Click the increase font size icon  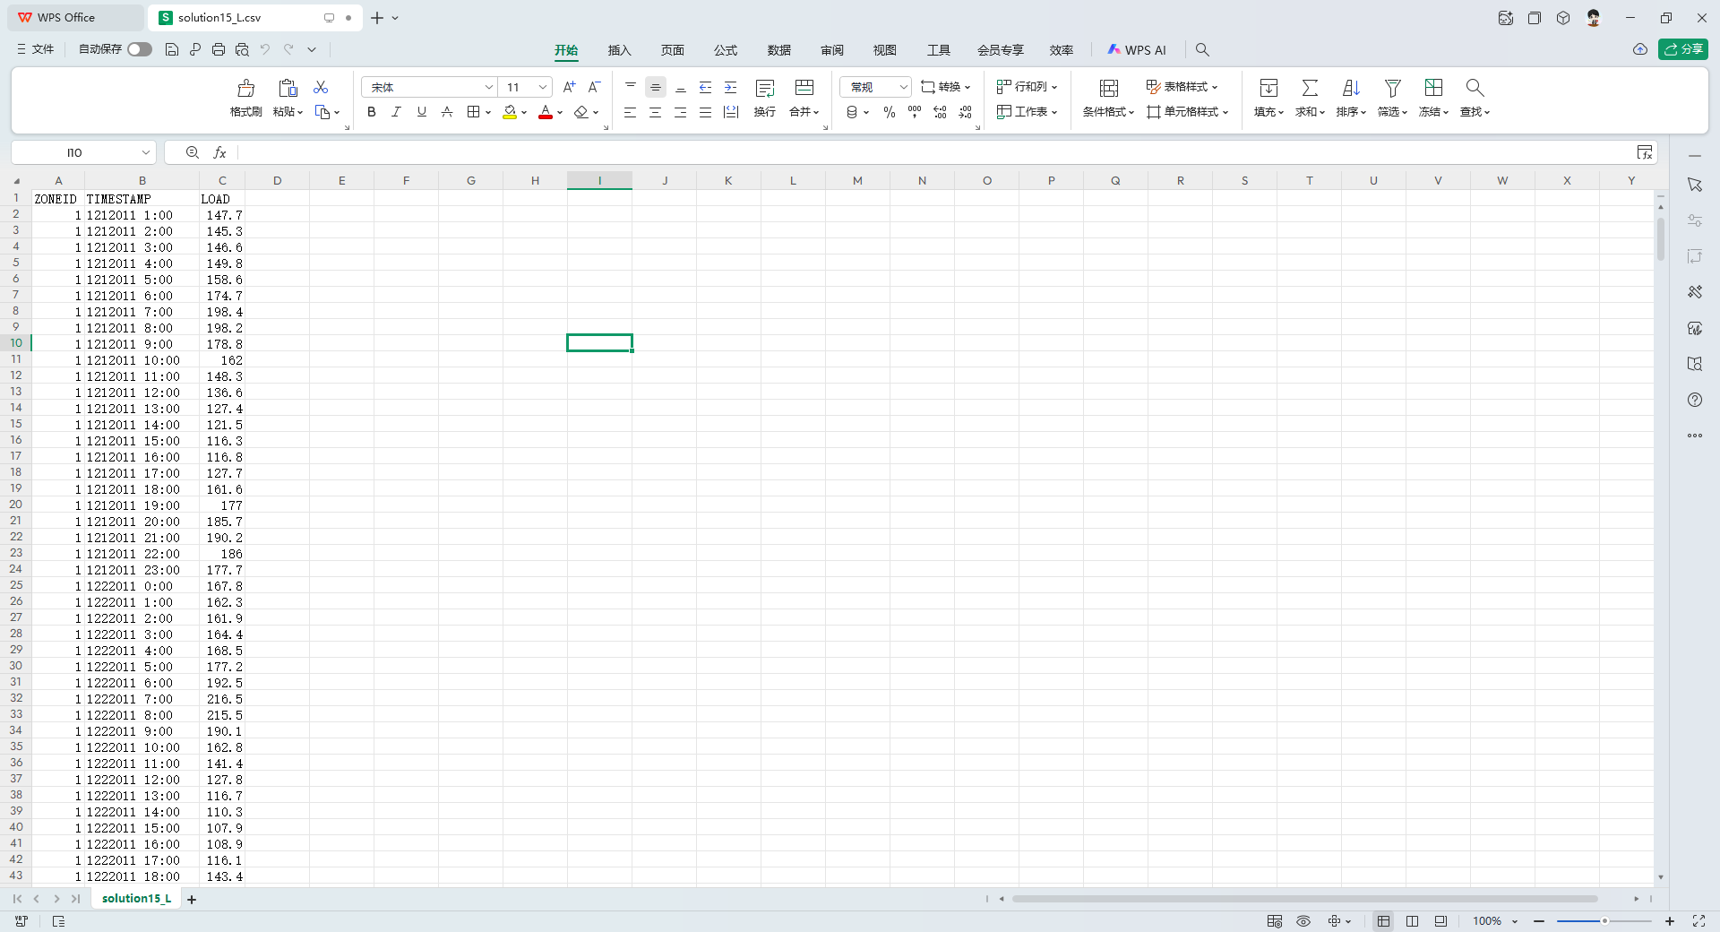coord(569,87)
